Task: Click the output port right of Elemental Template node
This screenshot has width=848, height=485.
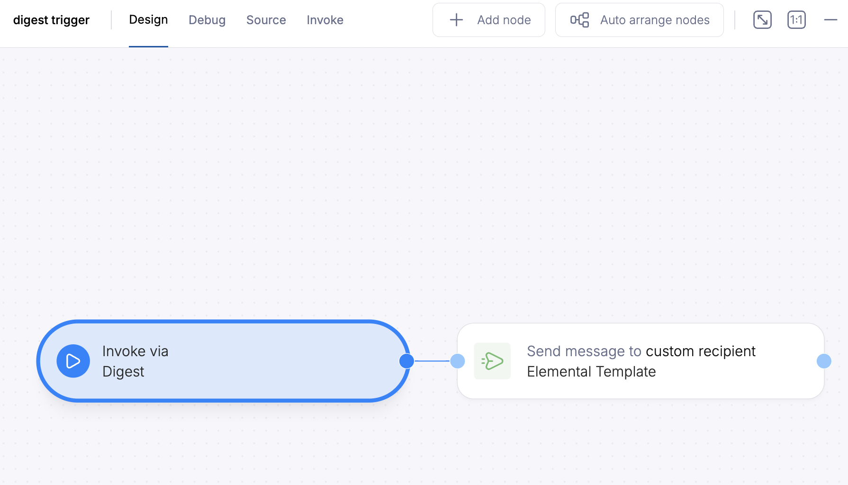Action: tap(825, 361)
